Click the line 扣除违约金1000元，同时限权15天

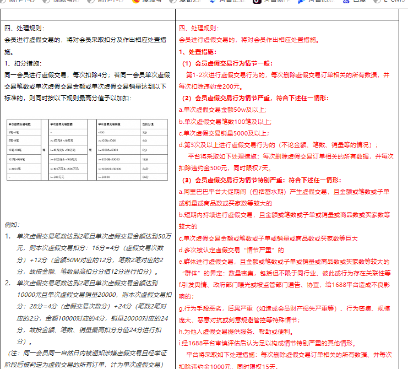229,366
